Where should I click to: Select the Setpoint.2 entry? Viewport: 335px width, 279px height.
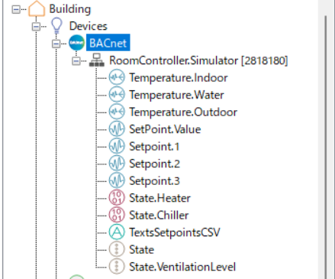pos(154,164)
